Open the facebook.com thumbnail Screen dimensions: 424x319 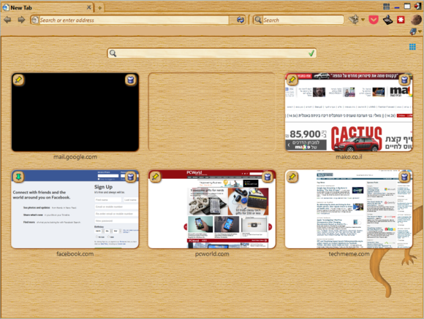pos(75,209)
